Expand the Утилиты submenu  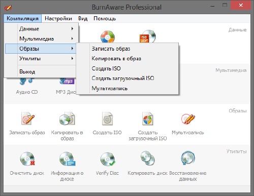(x=41, y=59)
